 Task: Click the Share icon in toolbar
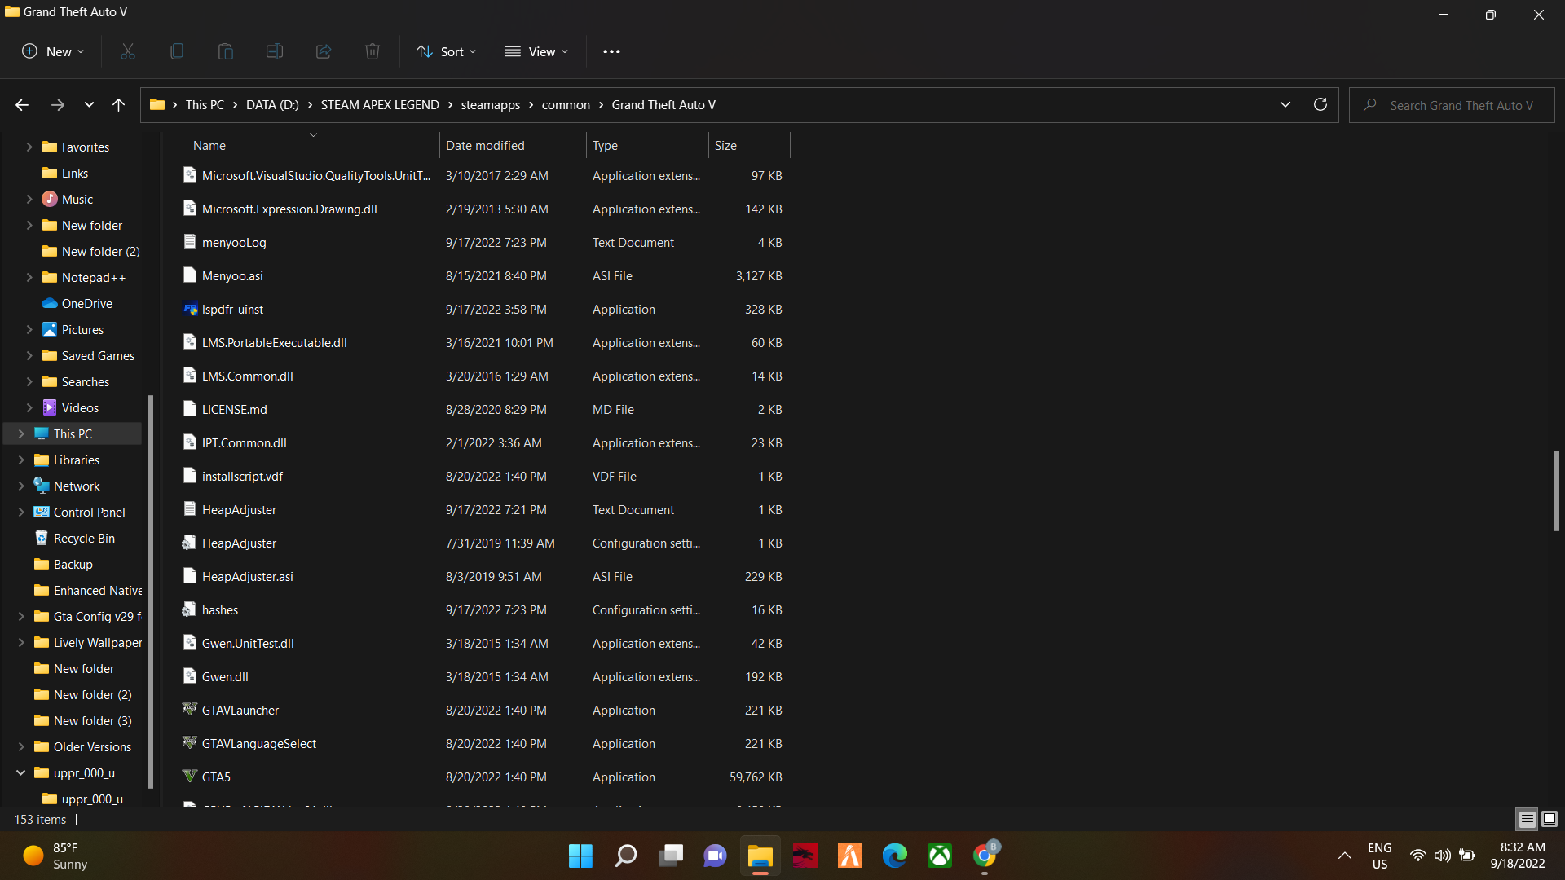[324, 51]
